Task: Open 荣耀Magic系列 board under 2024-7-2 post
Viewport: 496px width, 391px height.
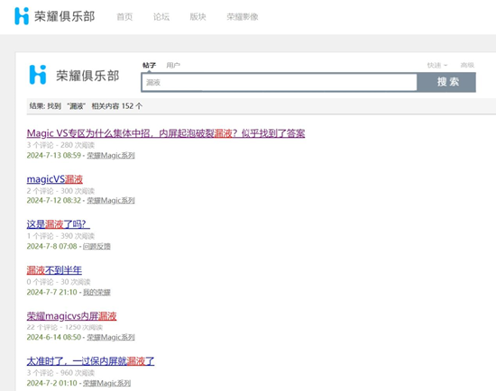Action: tap(106, 383)
